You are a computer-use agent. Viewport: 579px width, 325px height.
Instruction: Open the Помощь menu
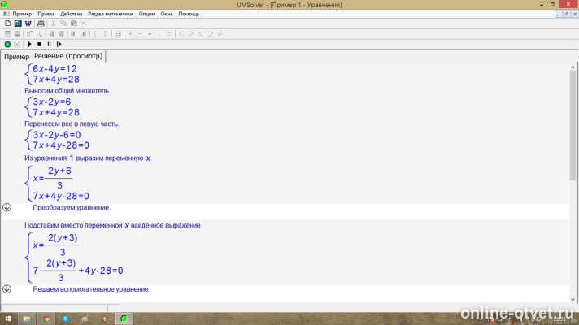(189, 14)
